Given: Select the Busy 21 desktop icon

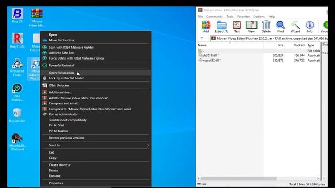Looking at the screenshot, I should tap(17, 16).
